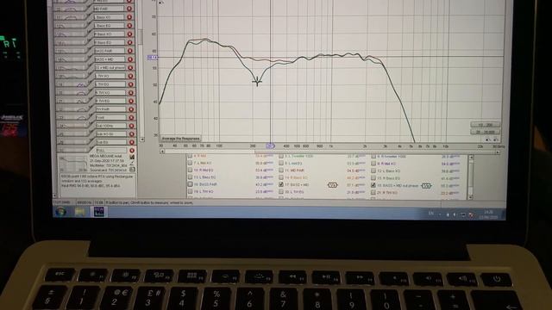
Task: Click red remove icon for L TW XO
Action: point(130,76)
